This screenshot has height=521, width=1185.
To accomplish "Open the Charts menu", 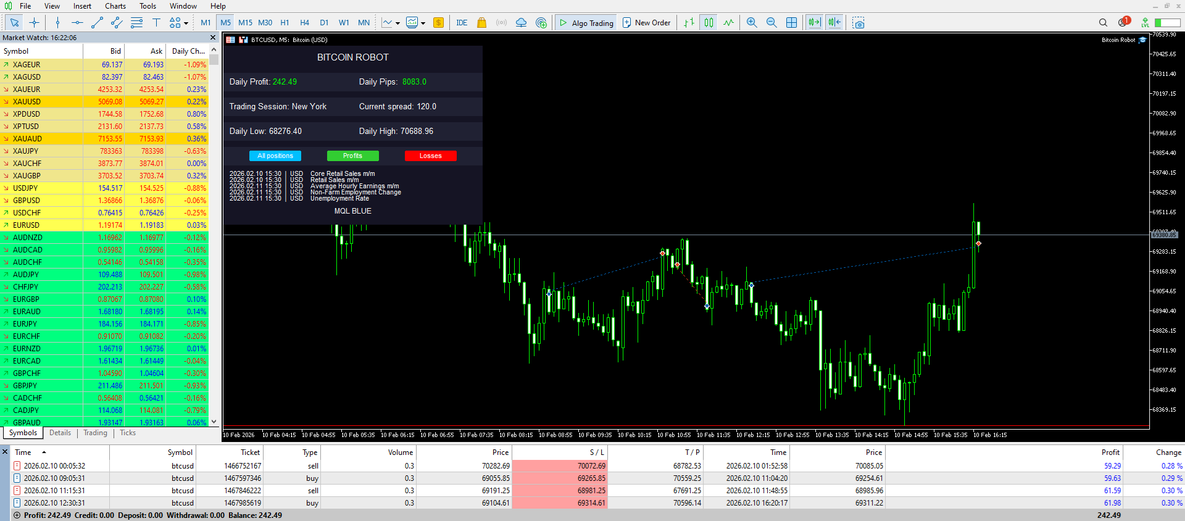I will point(115,6).
